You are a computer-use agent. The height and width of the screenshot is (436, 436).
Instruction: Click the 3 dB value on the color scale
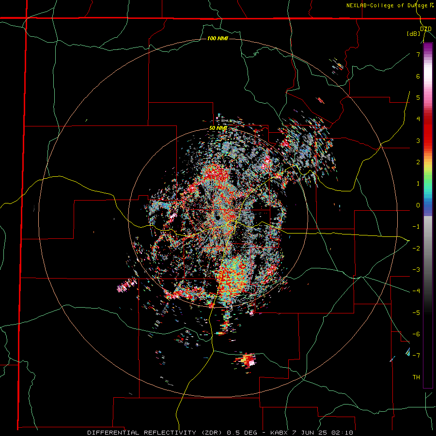click(x=418, y=140)
